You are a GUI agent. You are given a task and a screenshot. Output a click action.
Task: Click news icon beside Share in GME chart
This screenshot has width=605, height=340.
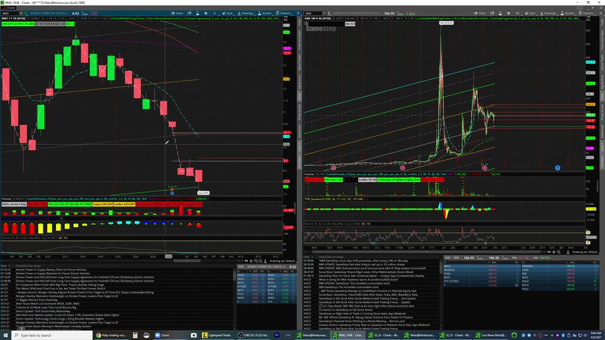click(492, 13)
